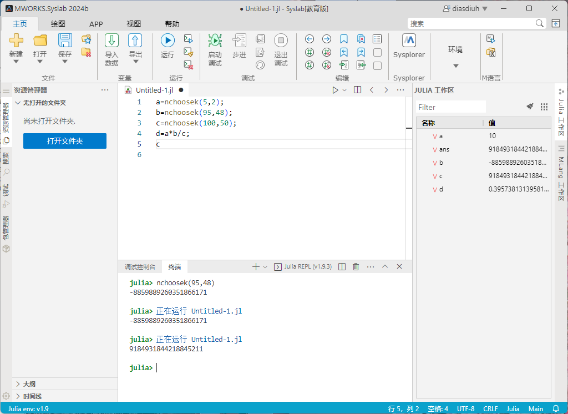This screenshot has width=568, height=414.
Task: Switch to the 视图 ribbon tab
Action: pyautogui.click(x=134, y=24)
